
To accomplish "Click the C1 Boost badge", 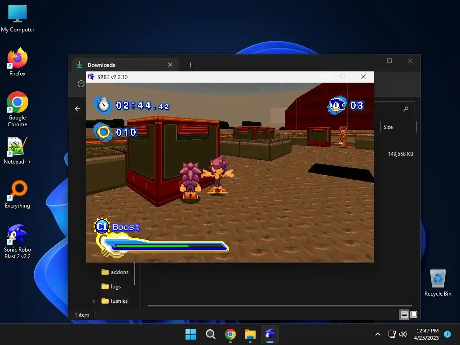I will pyautogui.click(x=102, y=226).
